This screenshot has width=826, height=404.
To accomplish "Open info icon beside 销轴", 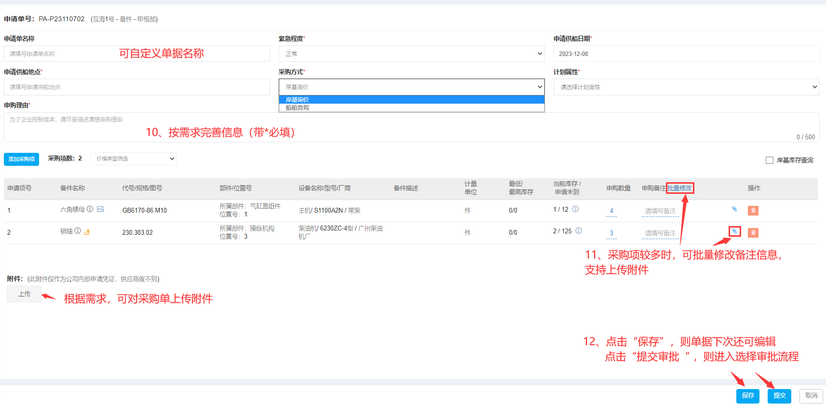I will point(78,231).
